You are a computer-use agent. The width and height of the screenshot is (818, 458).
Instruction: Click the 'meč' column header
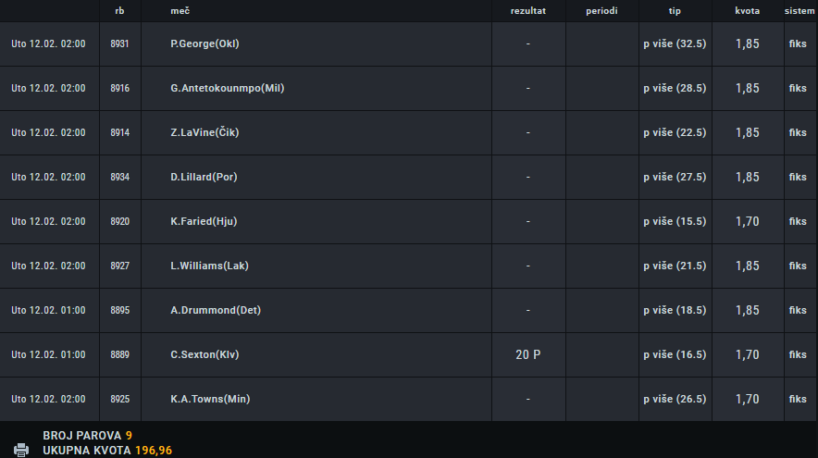[x=180, y=11]
